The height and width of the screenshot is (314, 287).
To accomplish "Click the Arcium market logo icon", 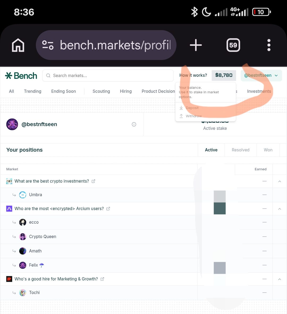I will [x=9, y=209].
